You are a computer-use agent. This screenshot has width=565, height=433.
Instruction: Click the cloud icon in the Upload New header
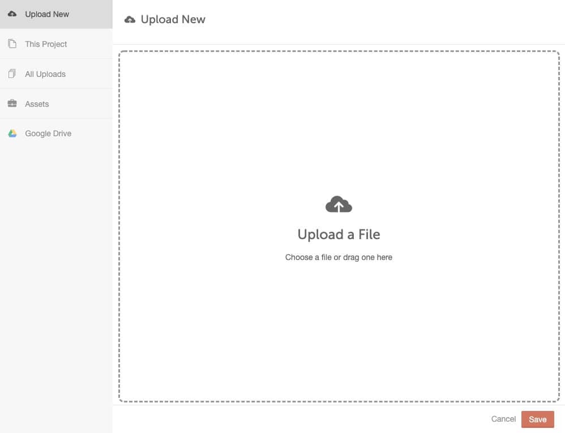[x=130, y=19]
